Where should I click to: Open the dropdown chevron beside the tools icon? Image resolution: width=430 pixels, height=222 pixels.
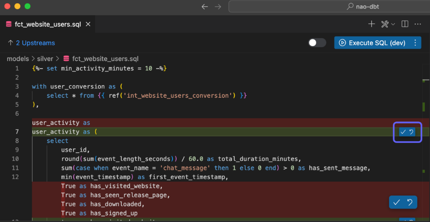(393, 24)
